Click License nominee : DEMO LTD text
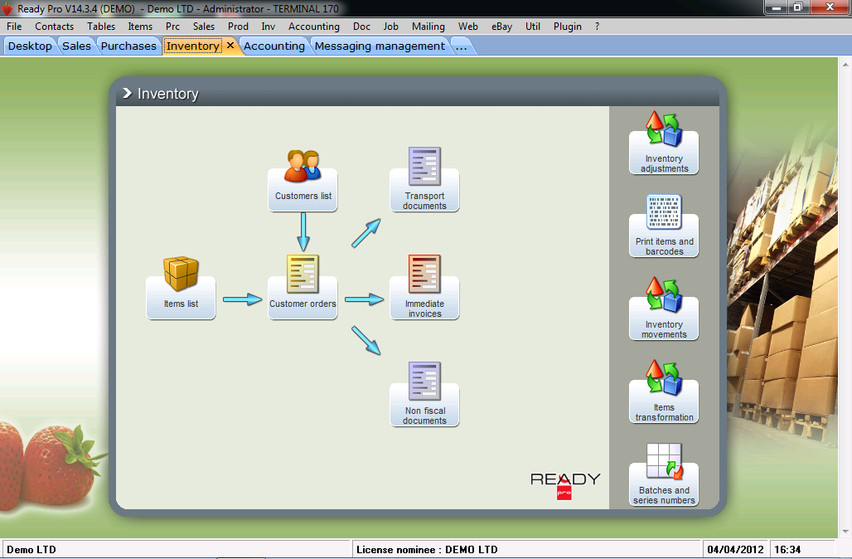852x559 pixels. click(427, 549)
